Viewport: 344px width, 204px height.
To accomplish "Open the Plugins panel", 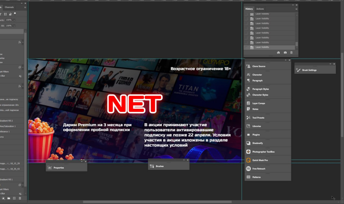I will [x=268, y=135].
